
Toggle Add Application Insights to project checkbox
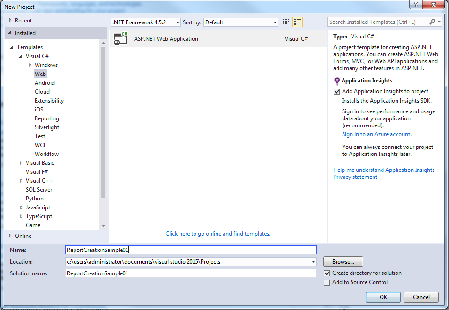tap(337, 91)
